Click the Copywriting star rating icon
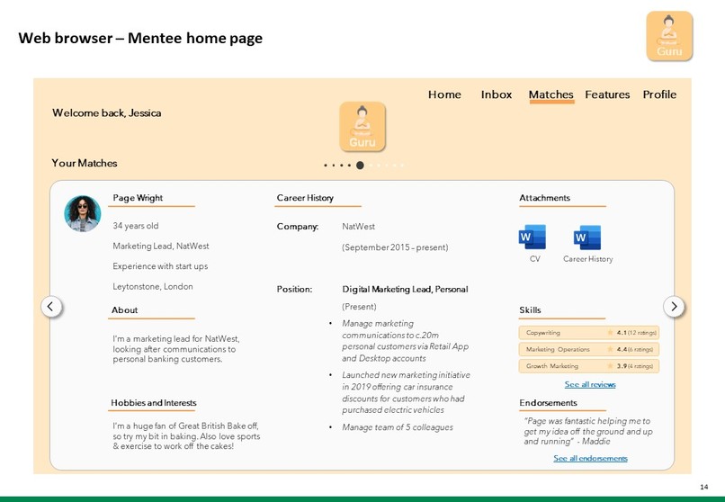725x502 pixels. click(x=610, y=332)
